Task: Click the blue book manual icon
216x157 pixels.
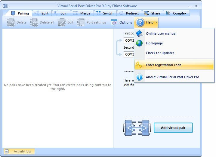Action: click(x=139, y=34)
